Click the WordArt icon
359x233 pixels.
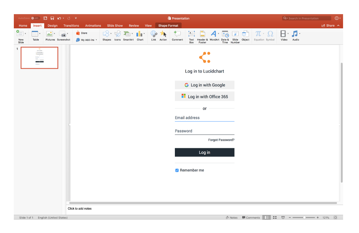(213, 34)
